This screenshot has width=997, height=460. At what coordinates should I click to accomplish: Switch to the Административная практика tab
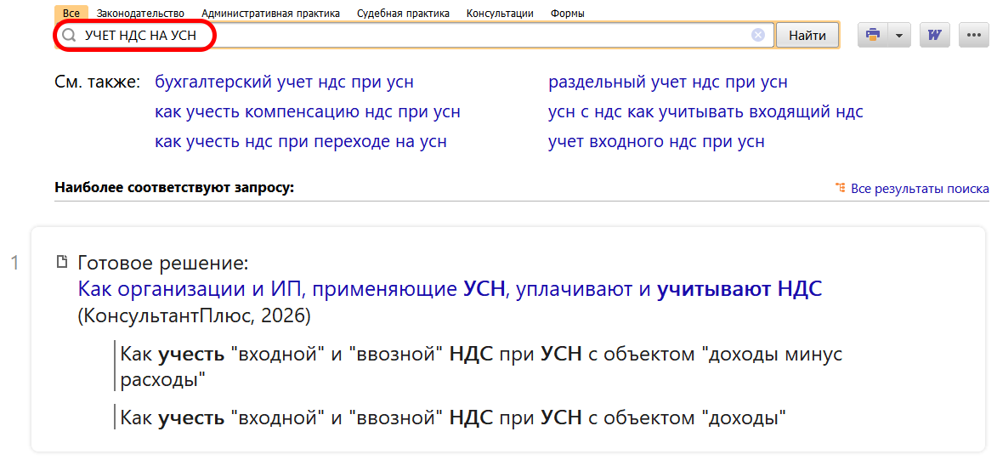pos(270,13)
